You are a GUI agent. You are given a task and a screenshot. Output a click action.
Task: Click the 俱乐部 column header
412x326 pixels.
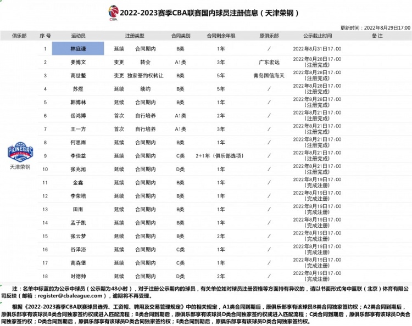tap(19, 36)
